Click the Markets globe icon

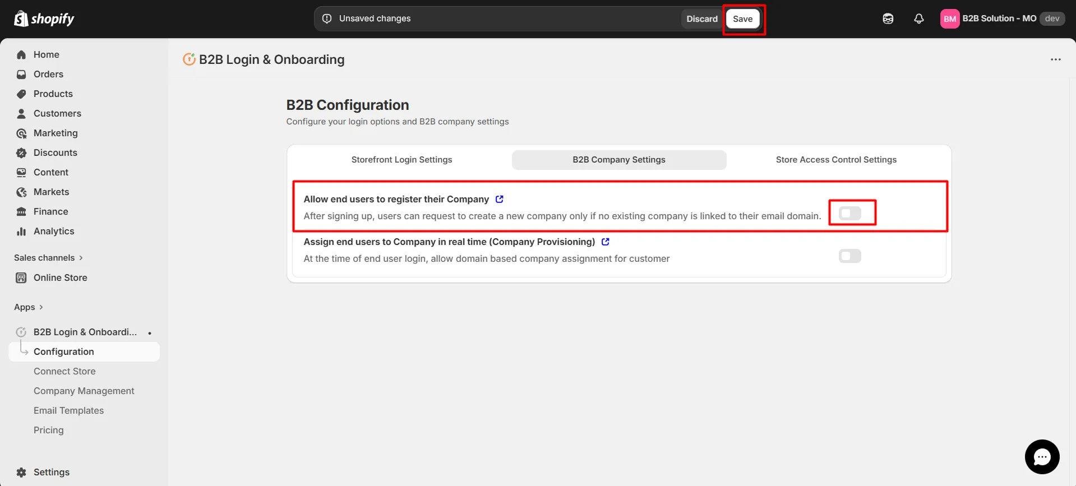(x=21, y=192)
